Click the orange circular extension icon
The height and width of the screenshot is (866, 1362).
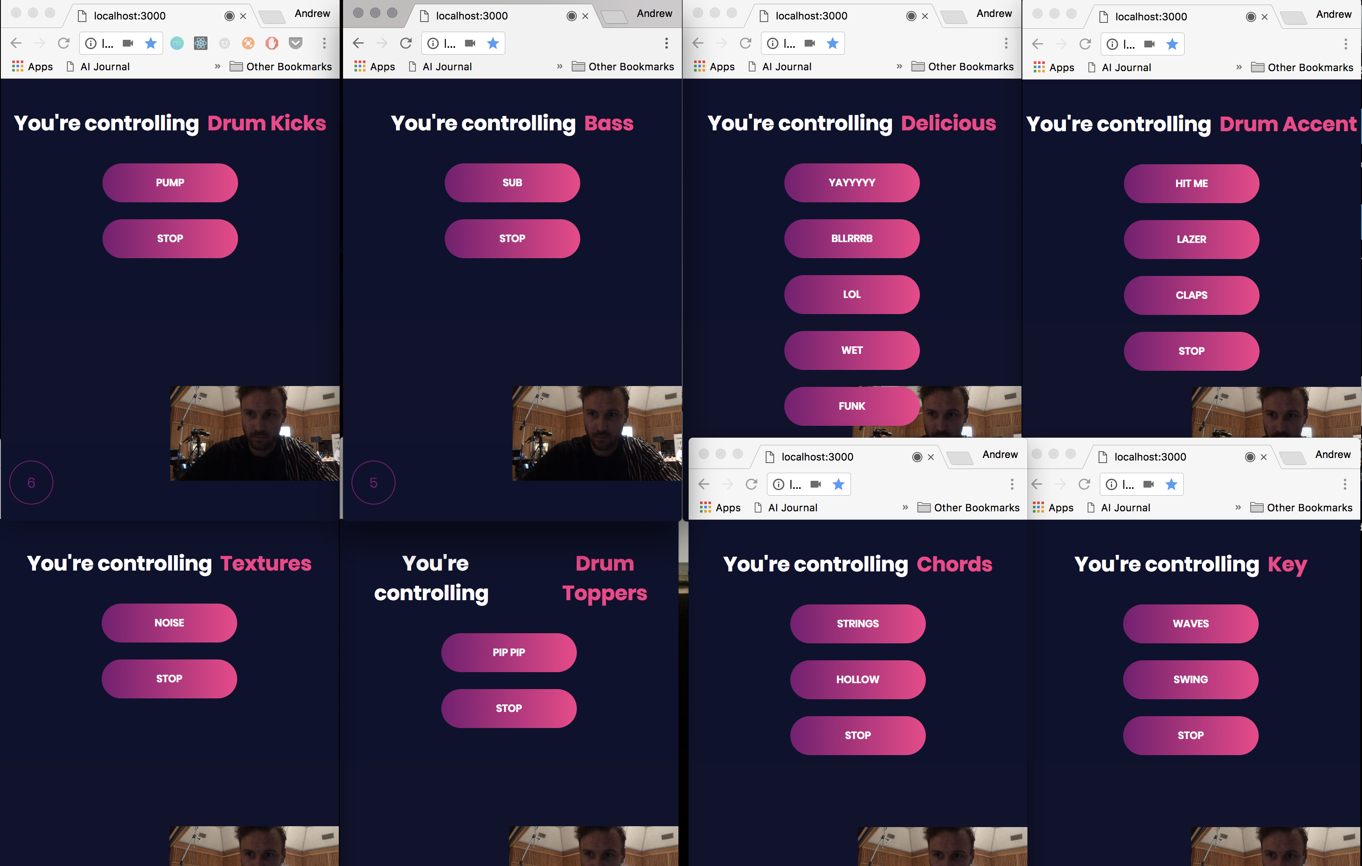pyautogui.click(x=248, y=43)
